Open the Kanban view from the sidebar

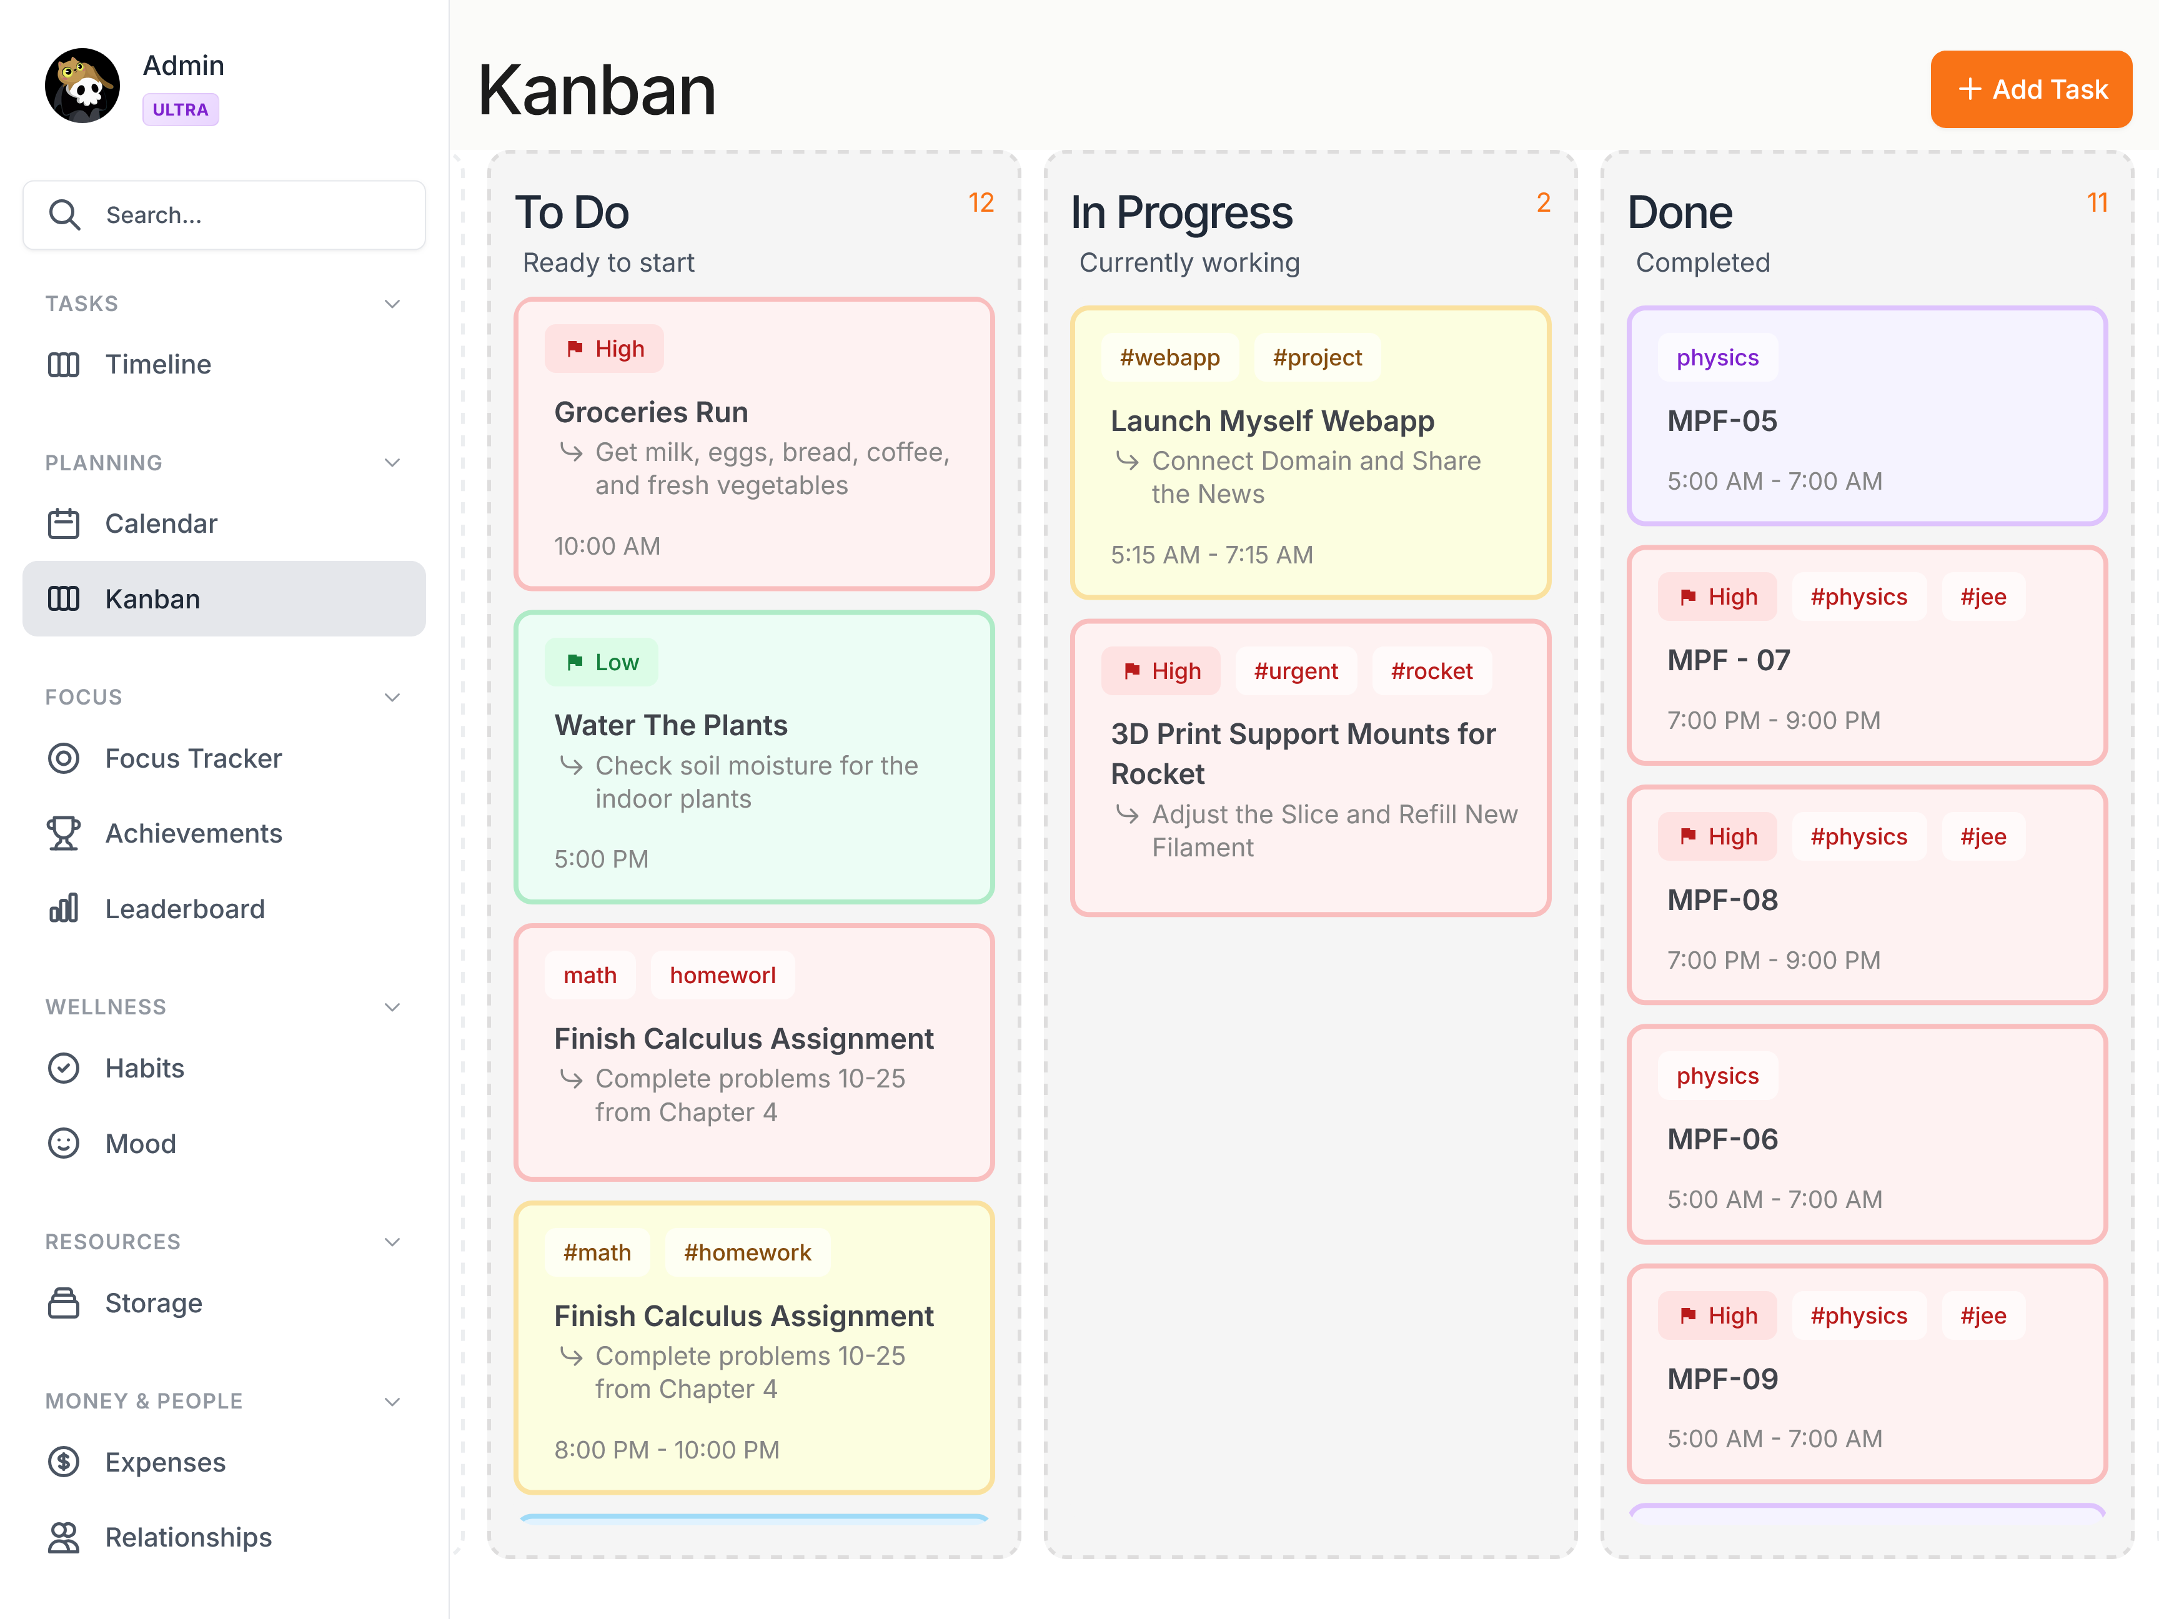point(152,598)
